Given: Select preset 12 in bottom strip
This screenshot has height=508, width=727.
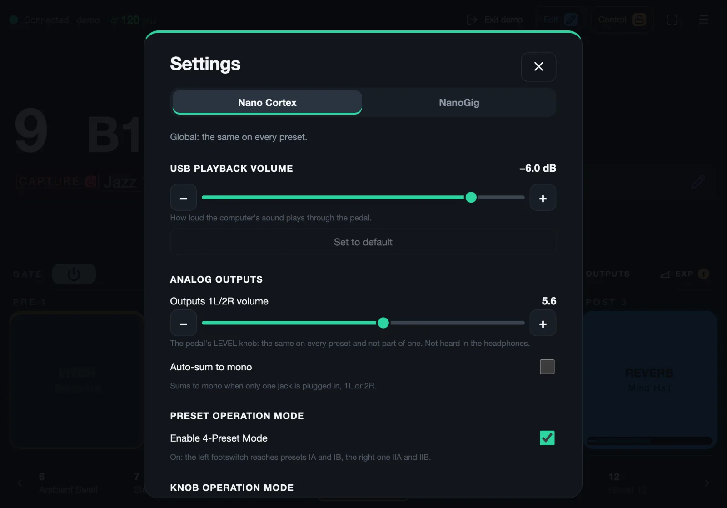Looking at the screenshot, I should click(x=627, y=483).
